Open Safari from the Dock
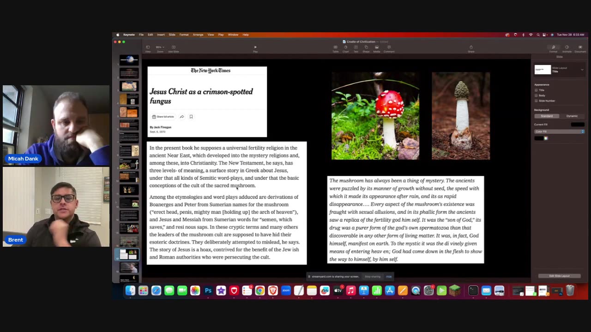 tap(156, 290)
